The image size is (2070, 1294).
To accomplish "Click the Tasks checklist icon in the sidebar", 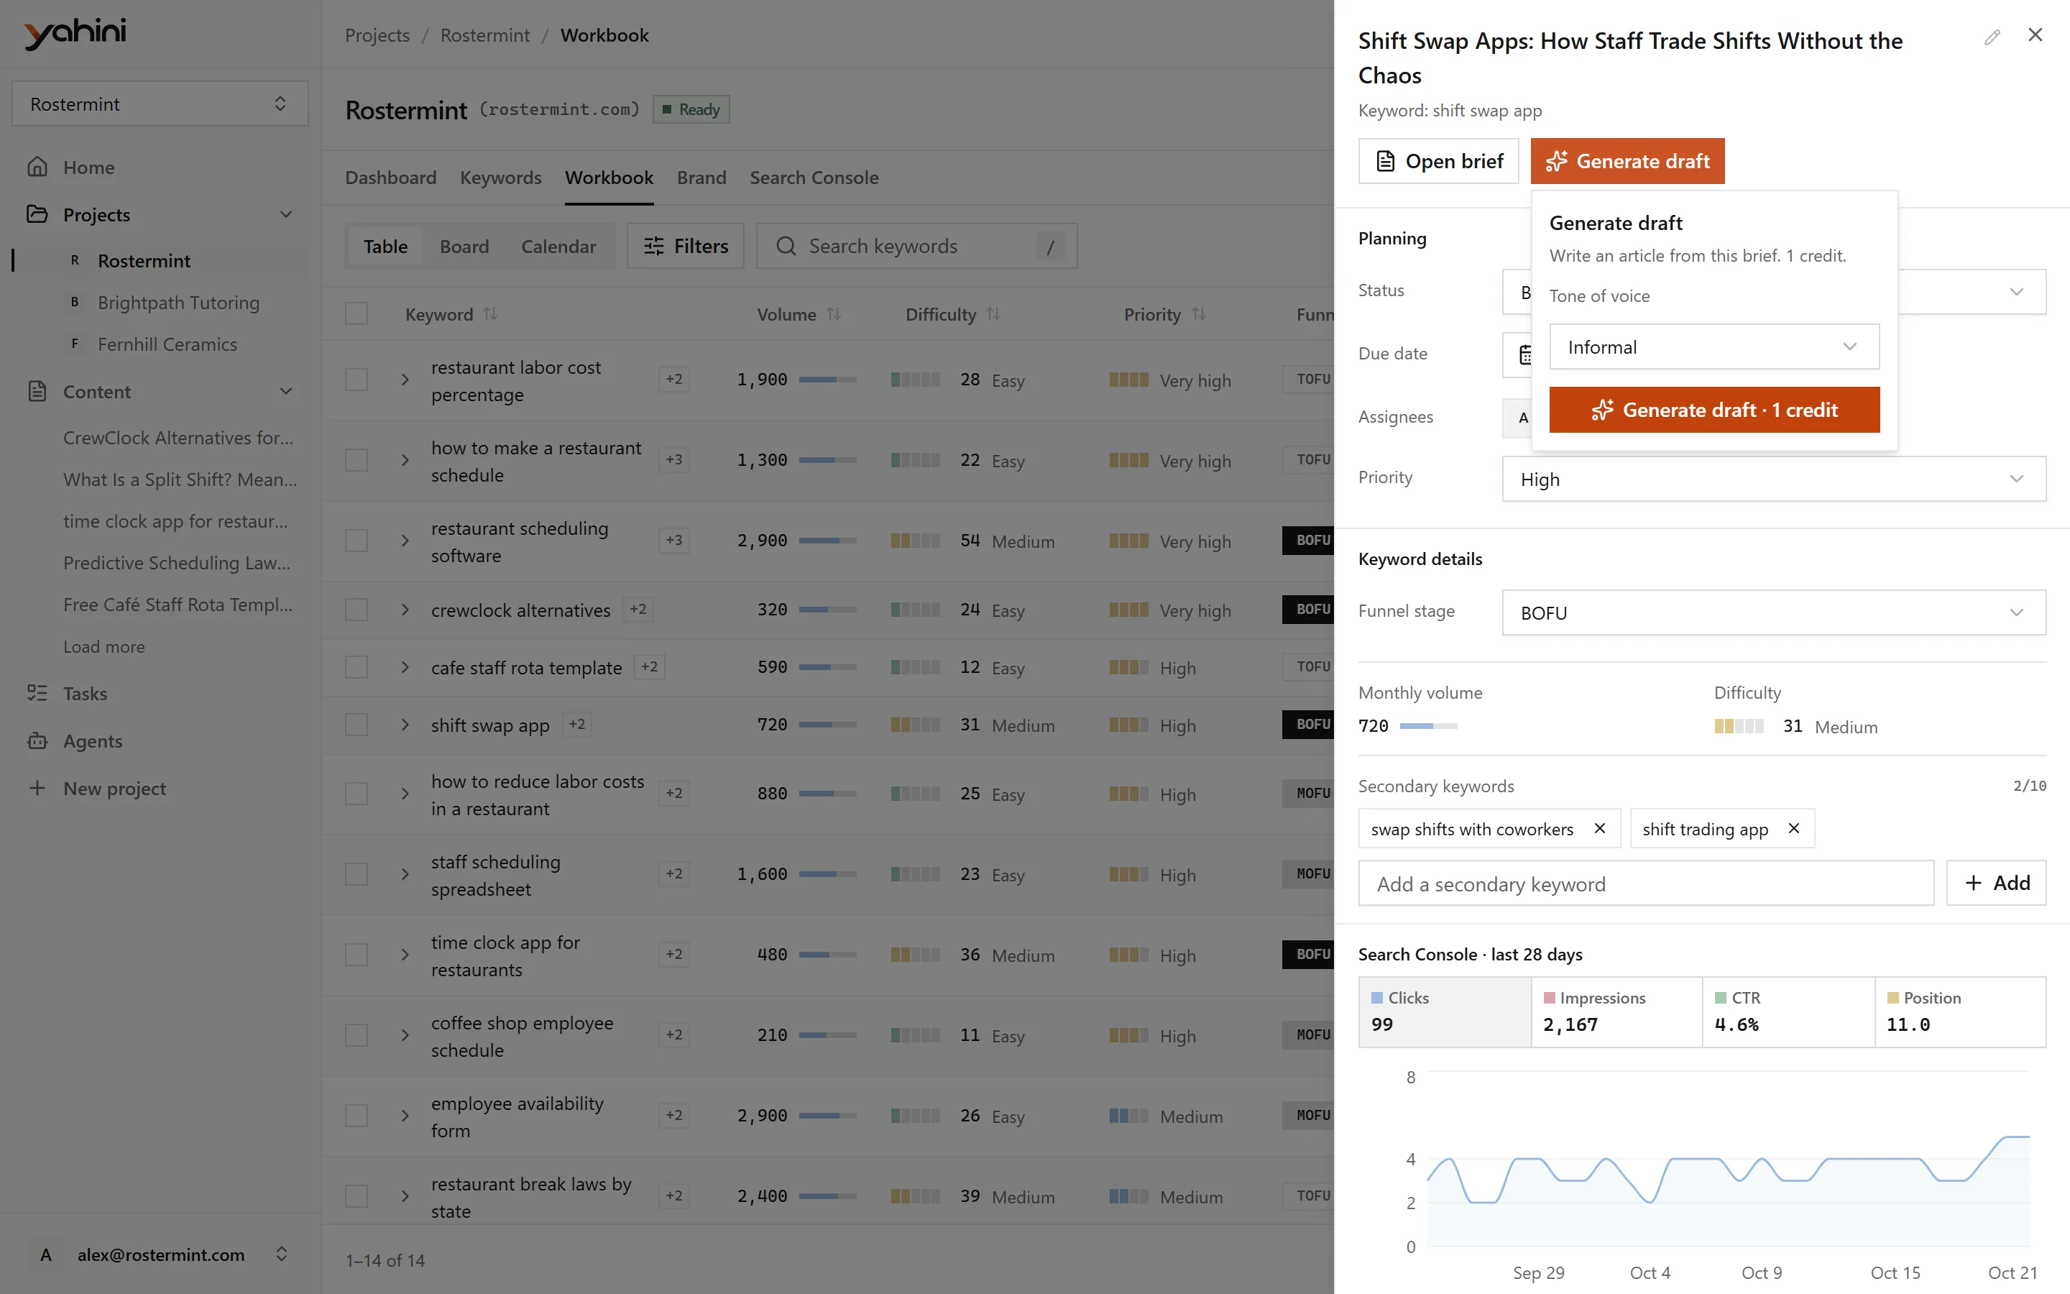I will (37, 693).
